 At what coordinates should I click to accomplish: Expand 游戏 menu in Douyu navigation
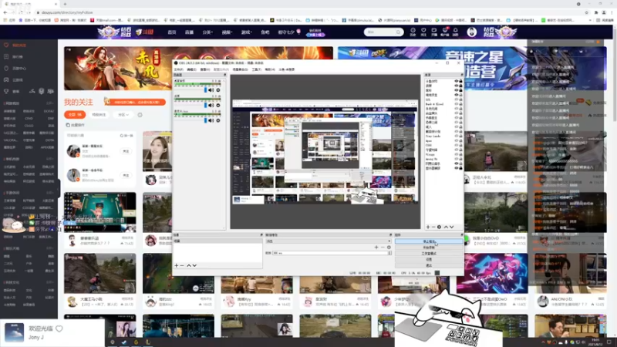pos(246,32)
